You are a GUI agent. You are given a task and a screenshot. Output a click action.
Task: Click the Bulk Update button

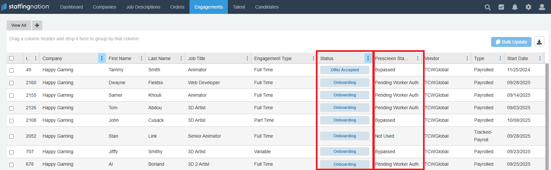pyautogui.click(x=511, y=42)
